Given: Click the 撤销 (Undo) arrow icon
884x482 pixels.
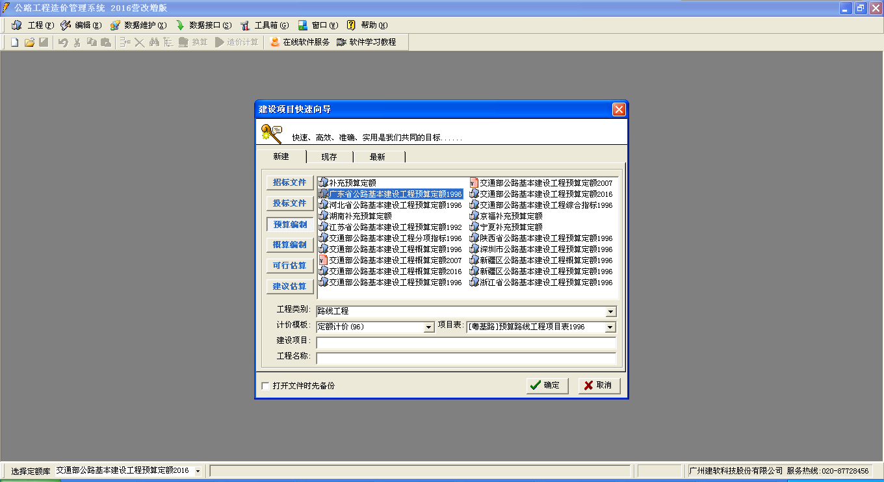Looking at the screenshot, I should coord(62,41).
